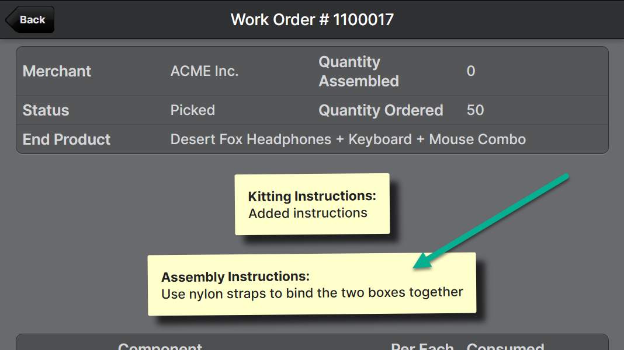This screenshot has height=350, width=624.
Task: Click the Assembly Instructions heading
Action: [235, 276]
